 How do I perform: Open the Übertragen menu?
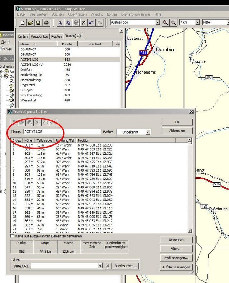pyautogui.click(x=77, y=14)
